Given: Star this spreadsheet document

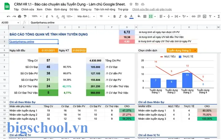Looking at the screenshot, I should [131, 4].
